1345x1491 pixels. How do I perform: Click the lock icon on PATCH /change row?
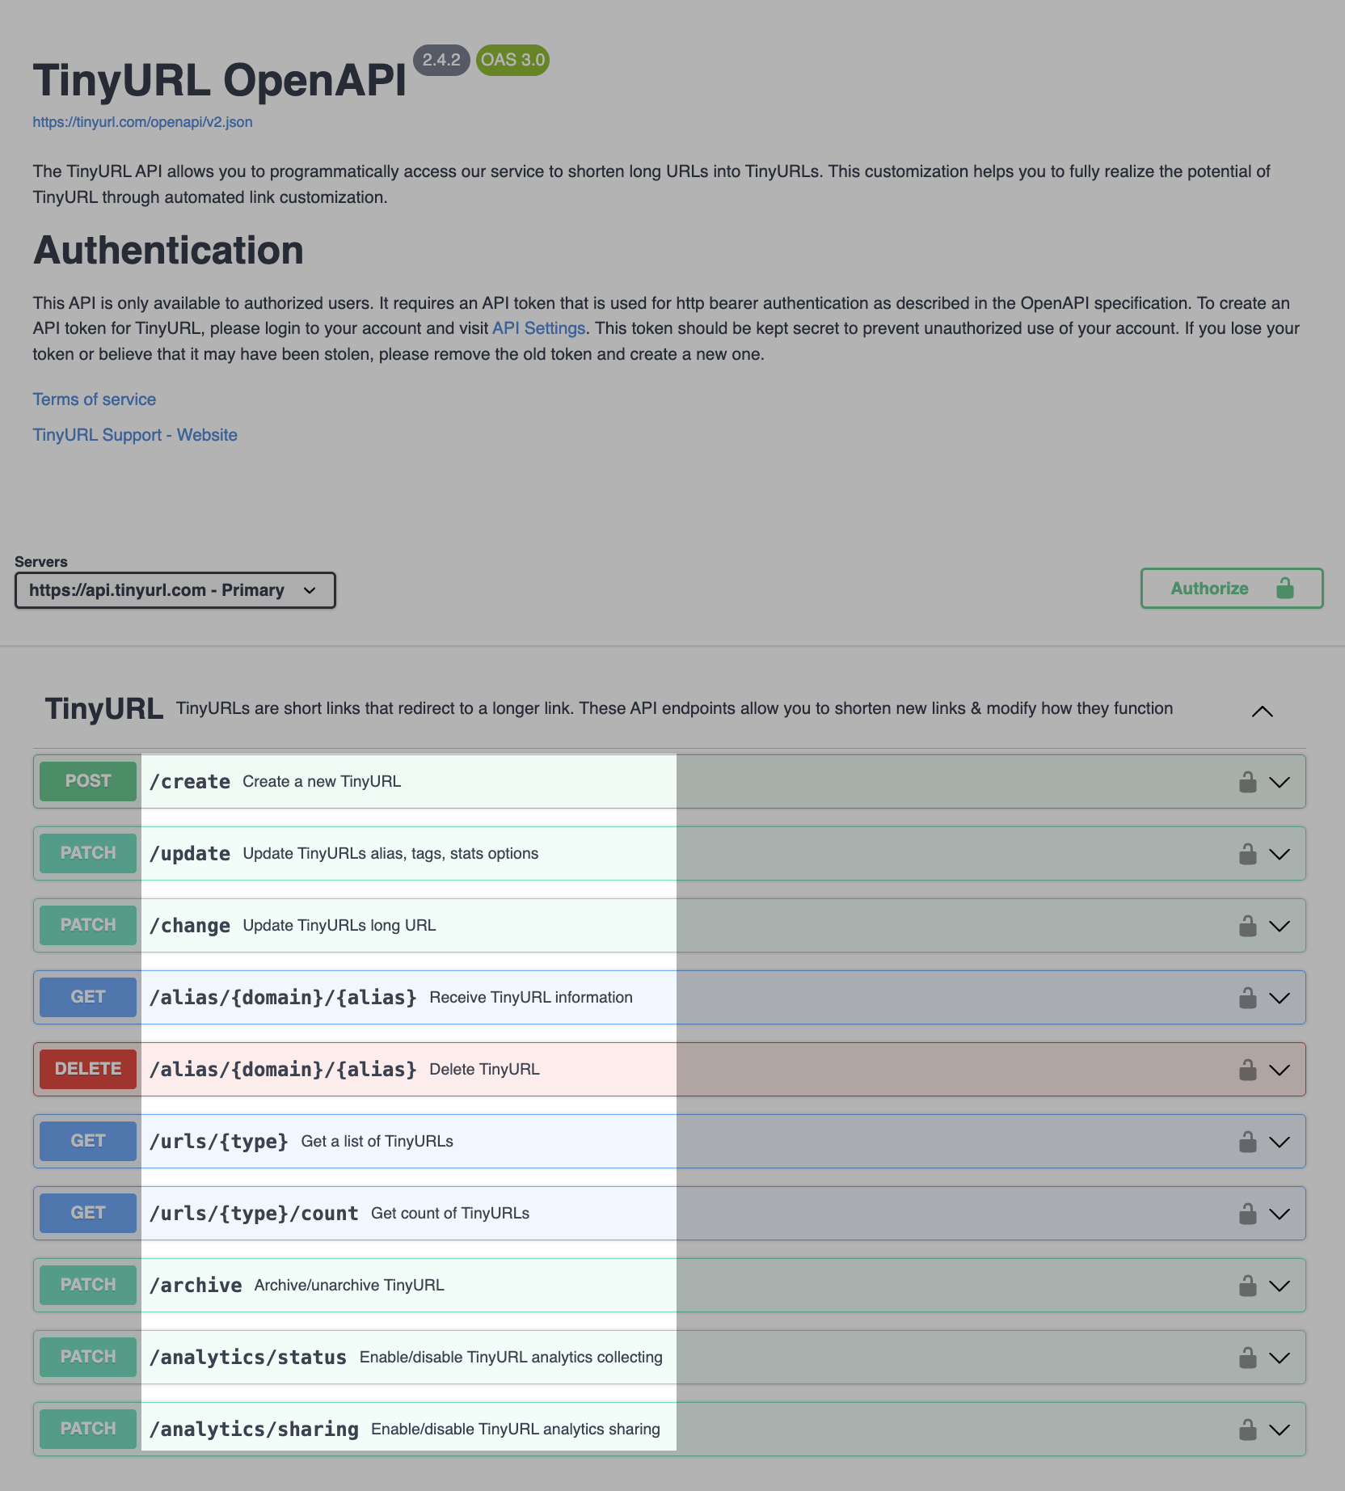[1247, 926]
